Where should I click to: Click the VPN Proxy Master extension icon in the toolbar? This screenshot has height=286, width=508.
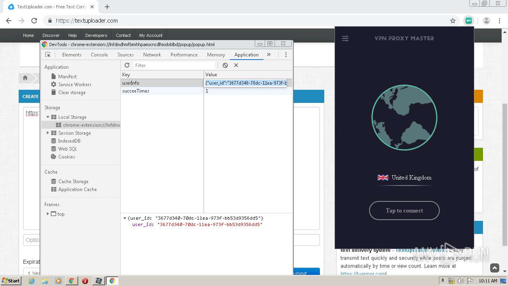[469, 21]
